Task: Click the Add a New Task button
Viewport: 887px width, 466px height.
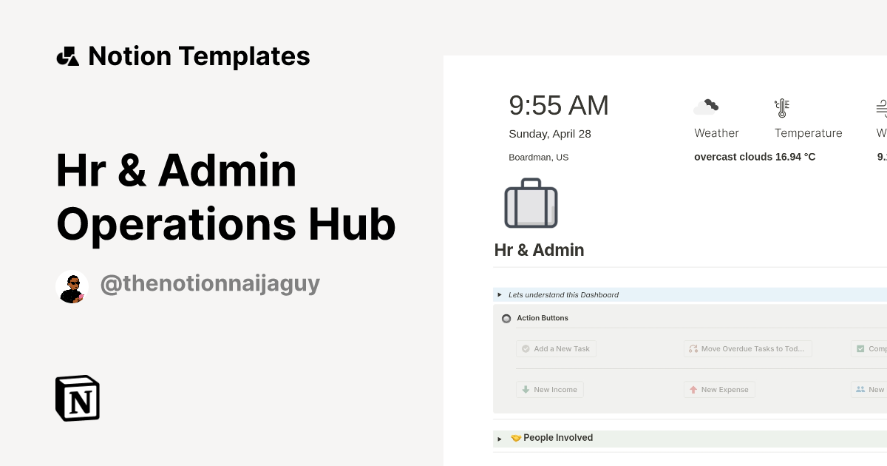Action: [556, 348]
